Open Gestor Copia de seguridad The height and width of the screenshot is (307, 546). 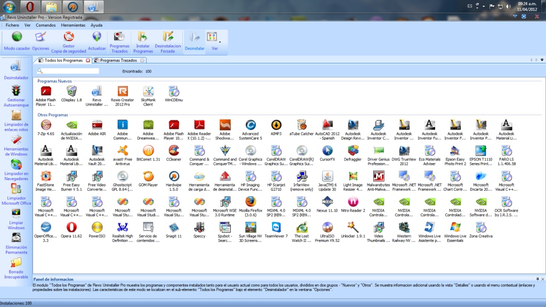pos(69,42)
